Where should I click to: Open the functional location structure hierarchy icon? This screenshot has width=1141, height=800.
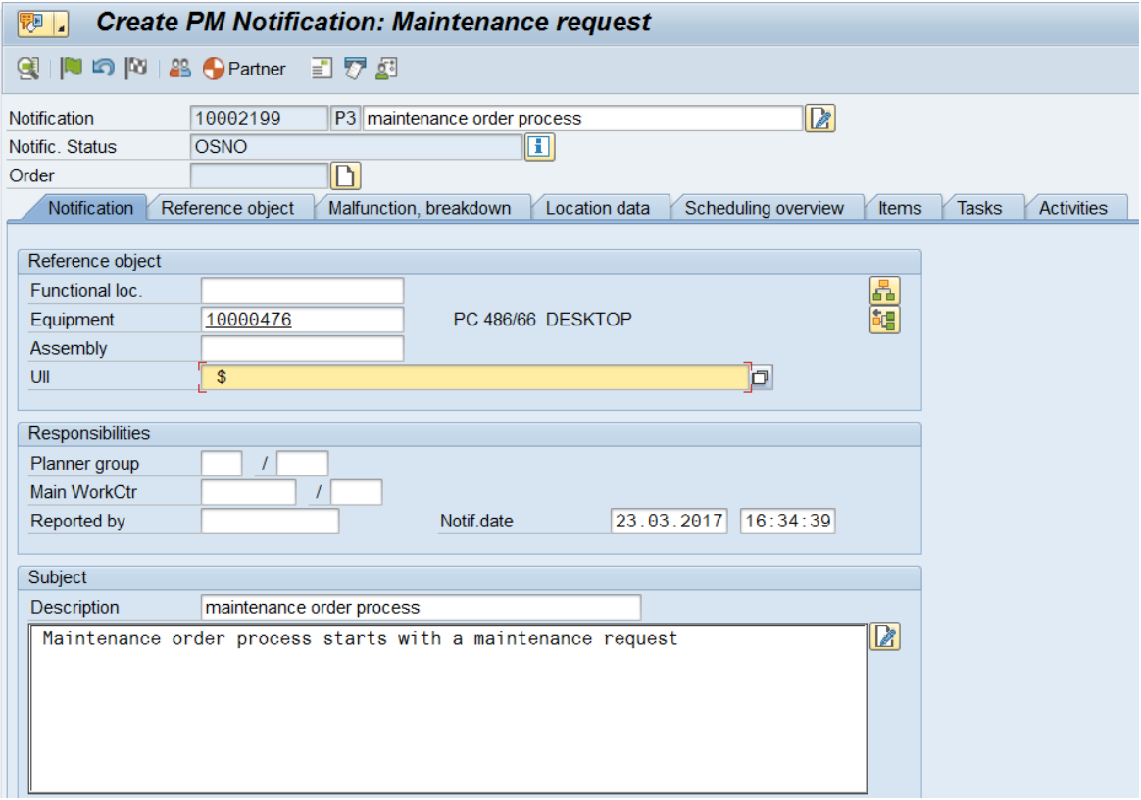click(883, 290)
